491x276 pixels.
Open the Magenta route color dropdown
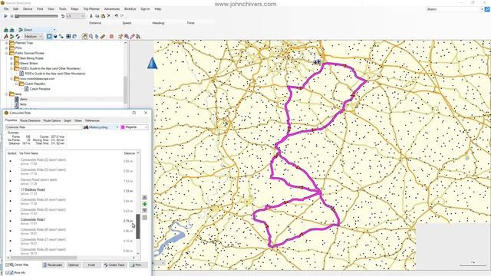134,127
